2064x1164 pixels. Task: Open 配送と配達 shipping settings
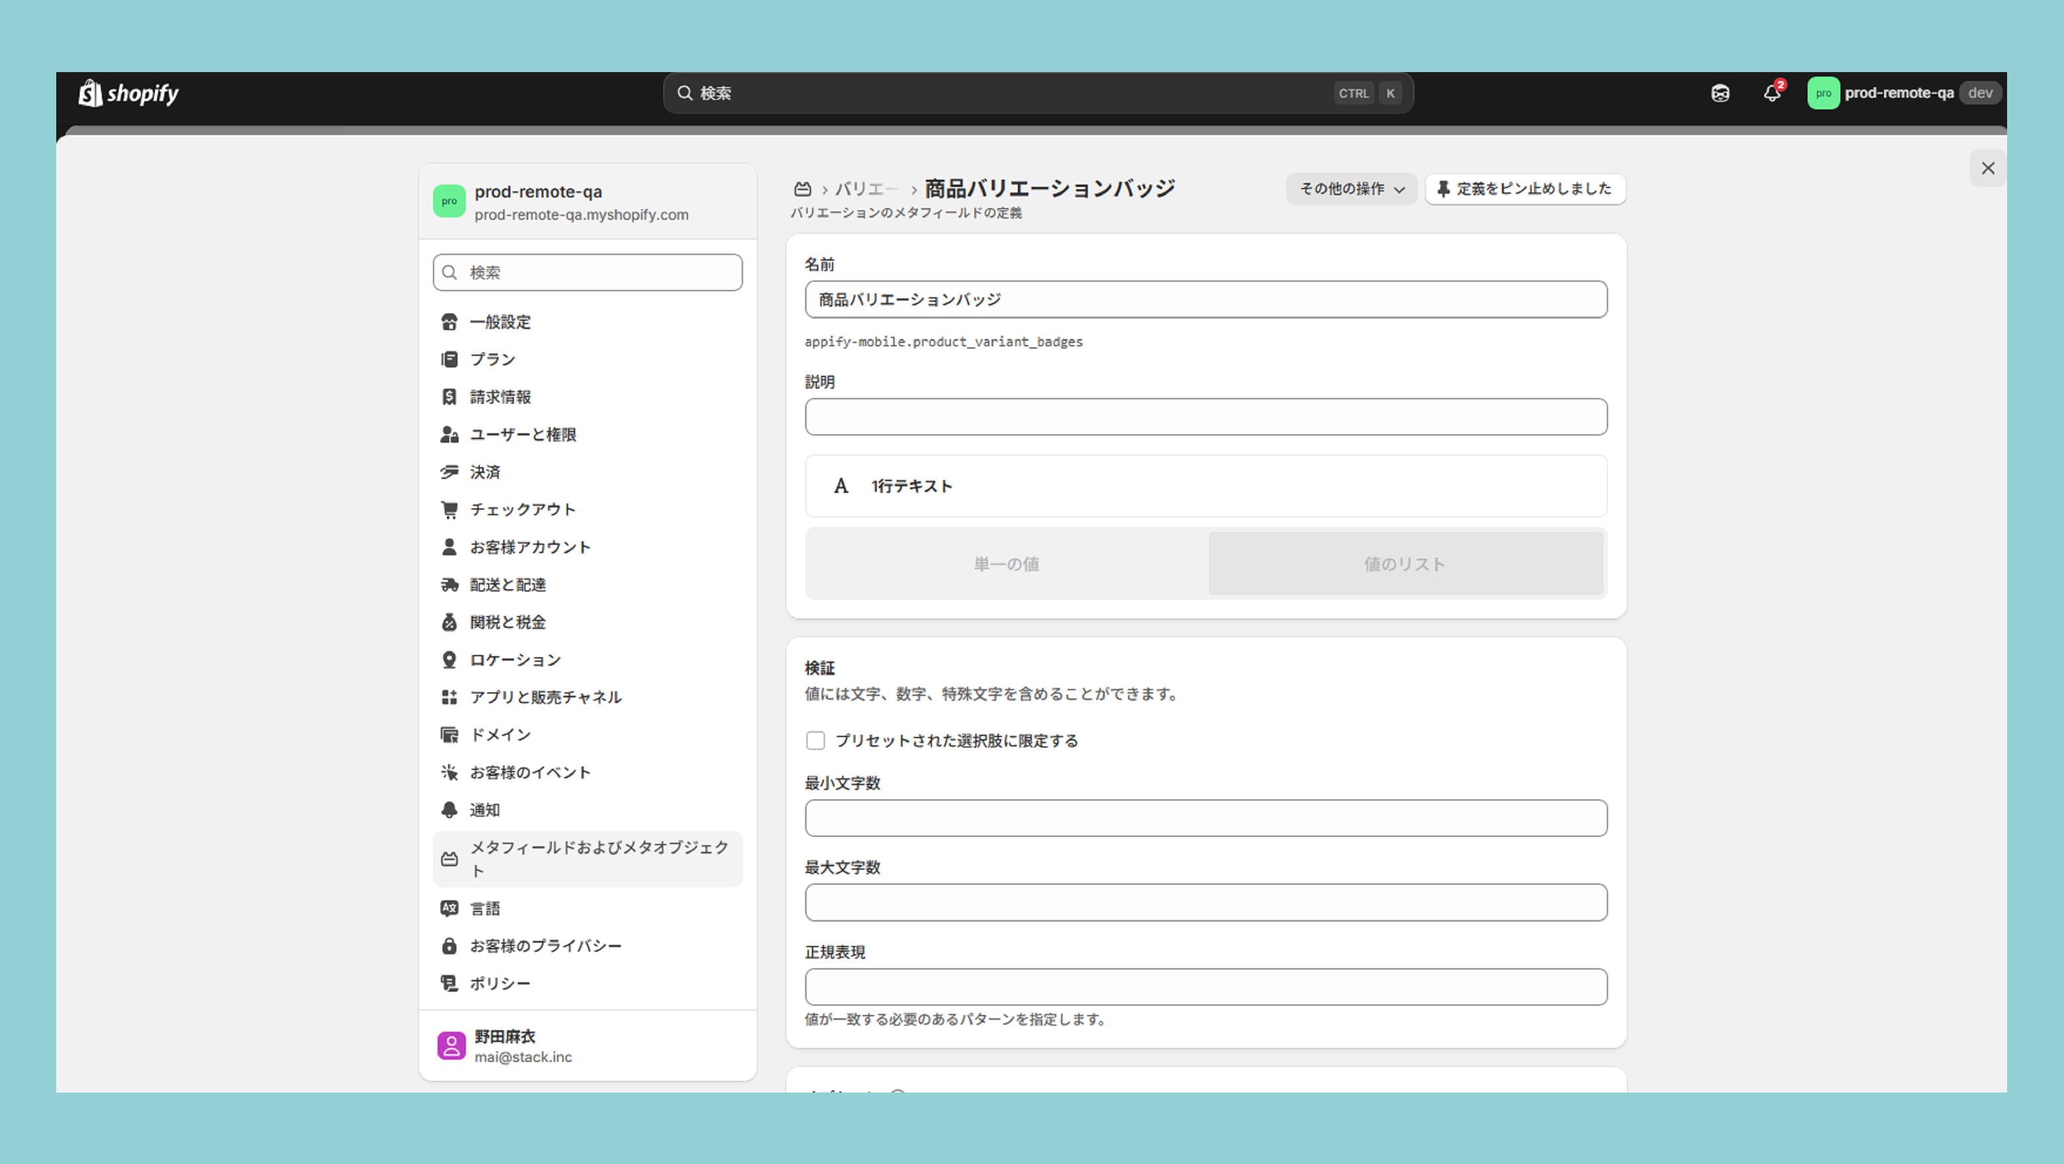point(507,585)
